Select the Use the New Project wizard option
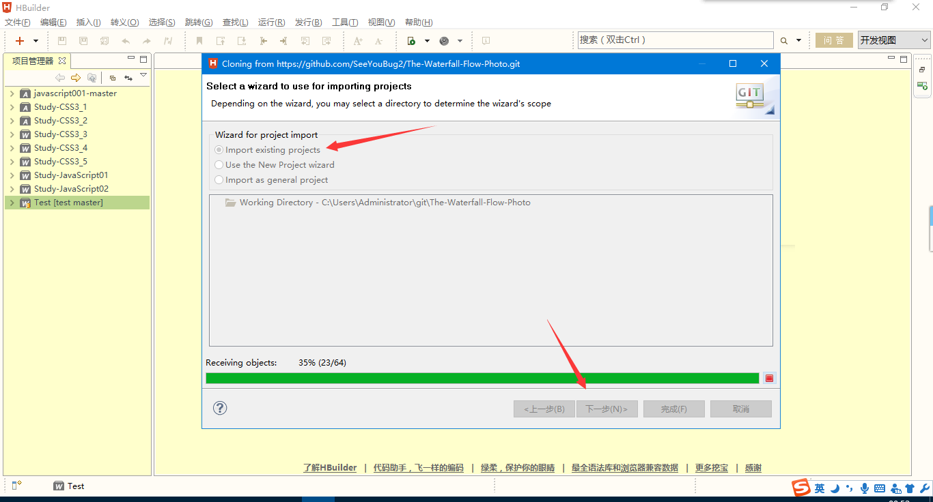This screenshot has width=933, height=502. [219, 165]
